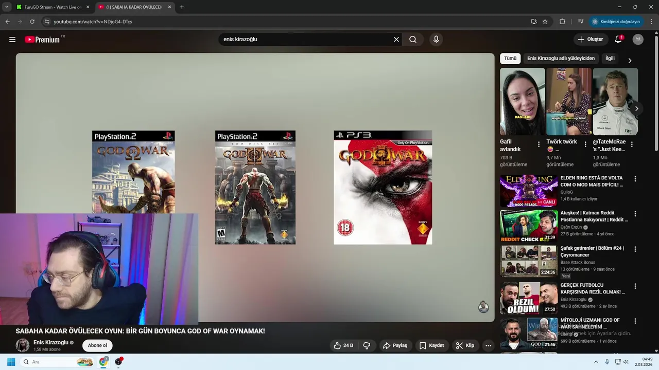Click the Oluştur create button

591,40
